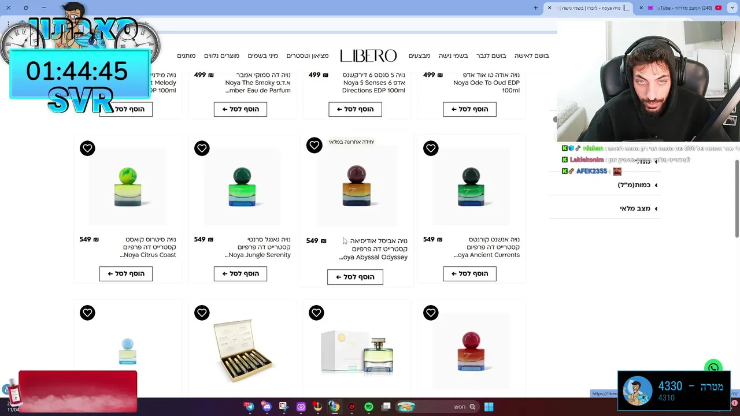740x416 pixels.
Task: Add Noya Jungle Serenity to cart
Action: click(240, 273)
